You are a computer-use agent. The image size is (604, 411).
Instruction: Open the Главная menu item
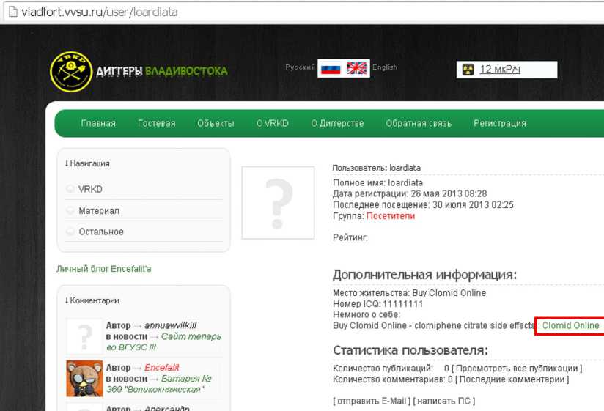tap(98, 123)
